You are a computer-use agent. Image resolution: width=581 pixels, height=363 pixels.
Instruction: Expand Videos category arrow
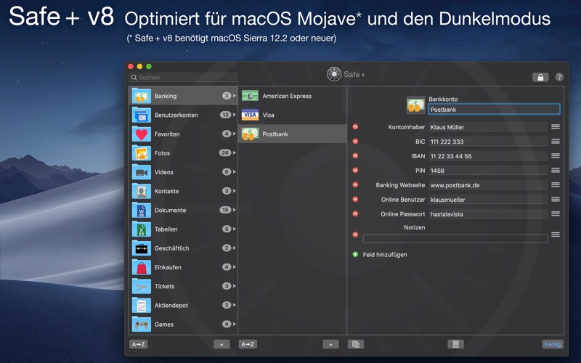234,172
